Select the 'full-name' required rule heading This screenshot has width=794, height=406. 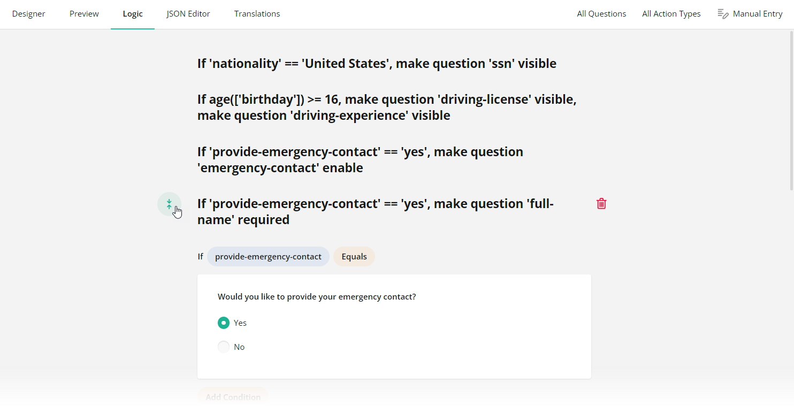point(375,211)
